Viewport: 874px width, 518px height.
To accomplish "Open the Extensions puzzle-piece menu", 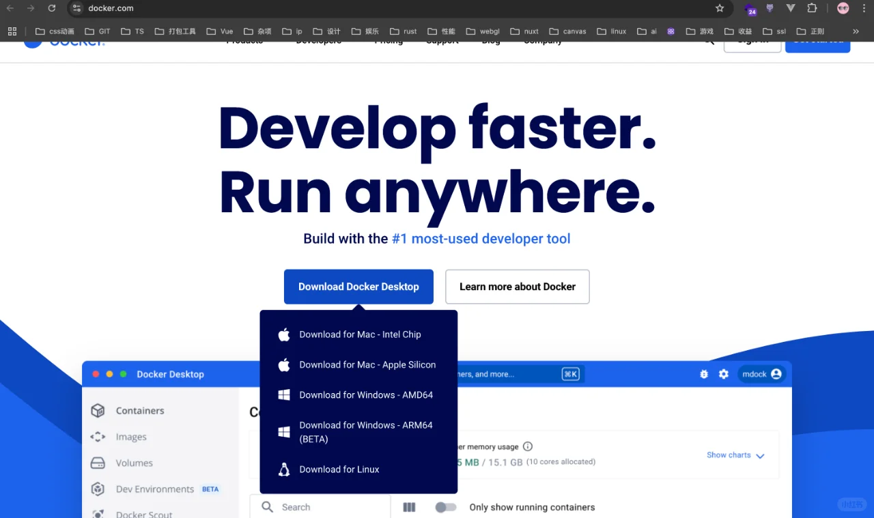I will tap(812, 8).
